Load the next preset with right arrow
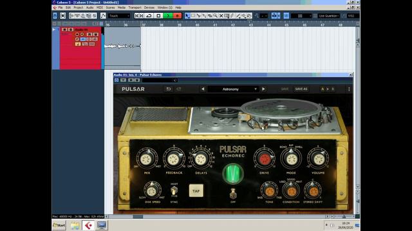 [x=263, y=89]
